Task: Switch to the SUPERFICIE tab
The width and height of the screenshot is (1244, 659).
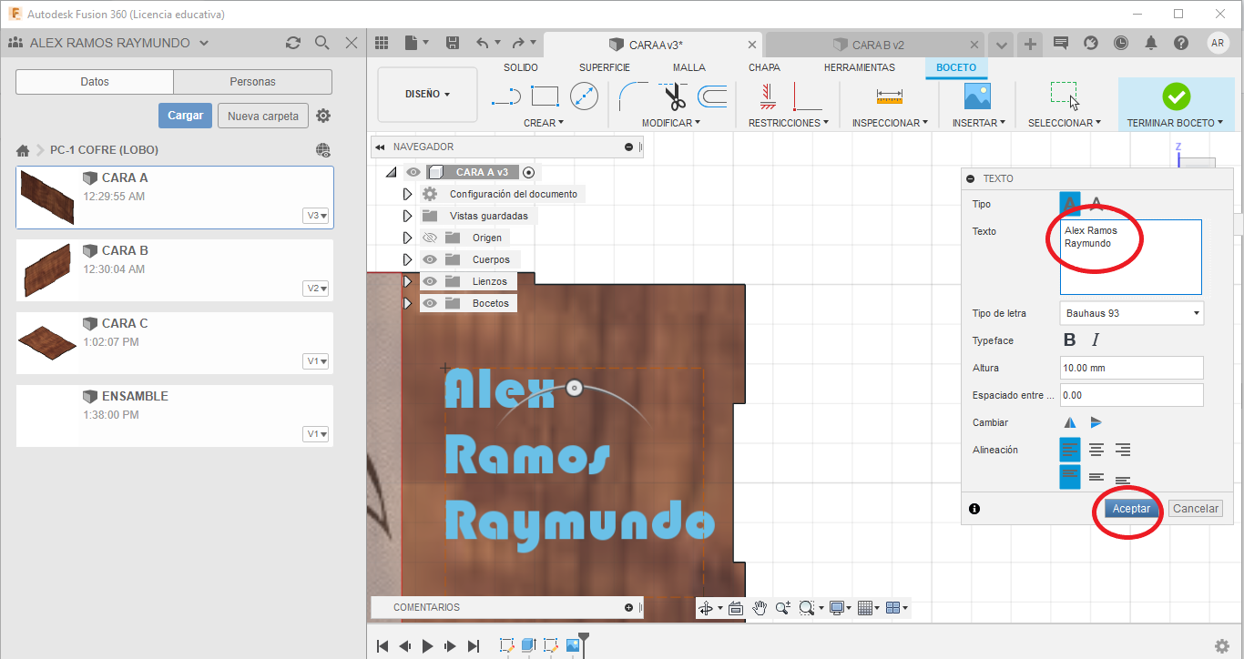Action: pyautogui.click(x=605, y=67)
